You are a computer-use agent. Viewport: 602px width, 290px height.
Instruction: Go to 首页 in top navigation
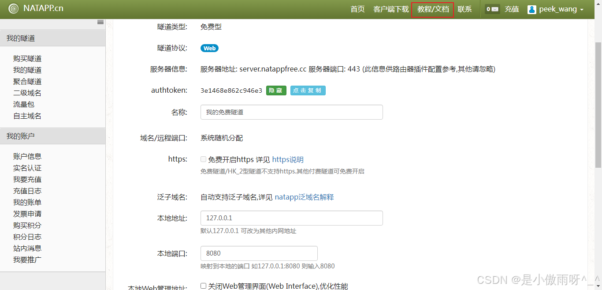(x=357, y=9)
